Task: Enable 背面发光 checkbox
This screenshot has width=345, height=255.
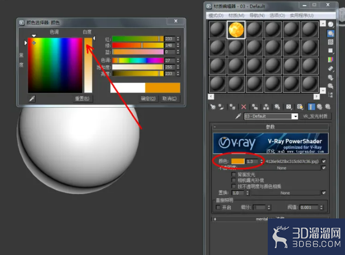Action: pos(234,175)
